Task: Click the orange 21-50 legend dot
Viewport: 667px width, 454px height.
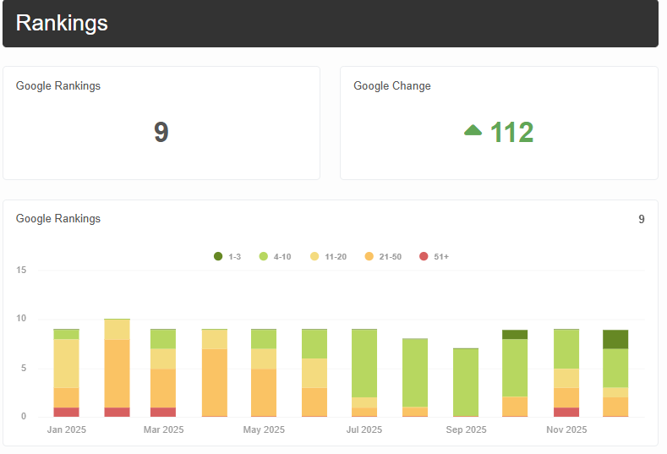Action: pos(369,256)
